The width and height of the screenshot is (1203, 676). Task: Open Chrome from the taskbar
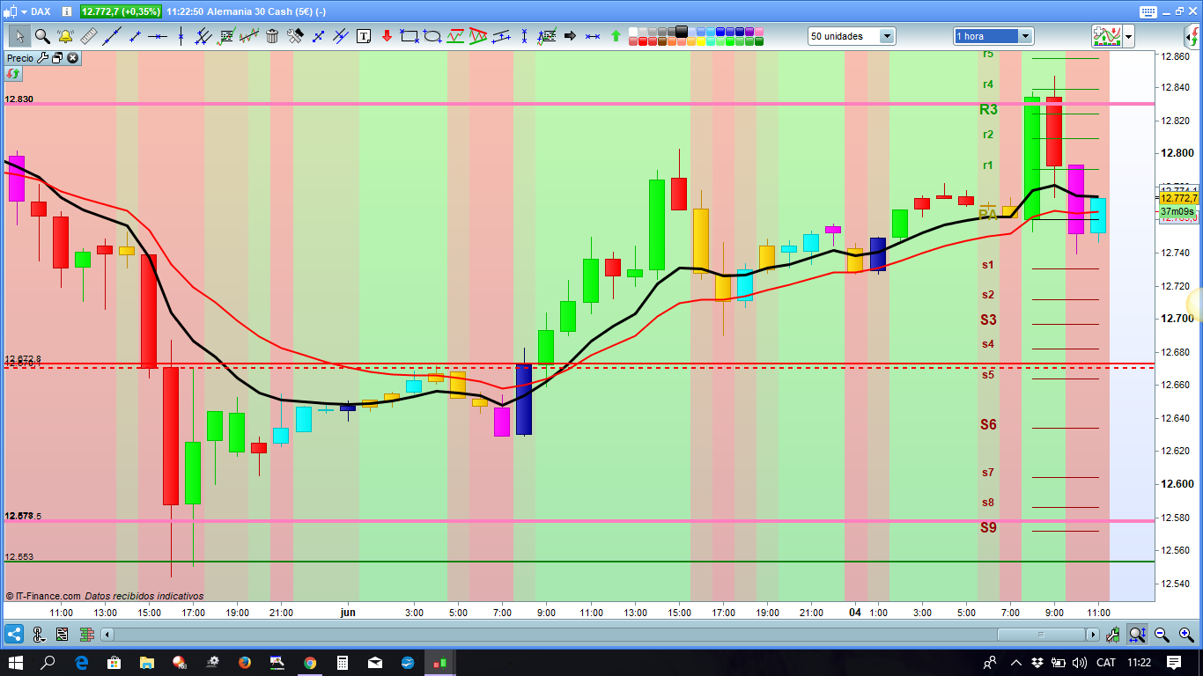tap(309, 662)
